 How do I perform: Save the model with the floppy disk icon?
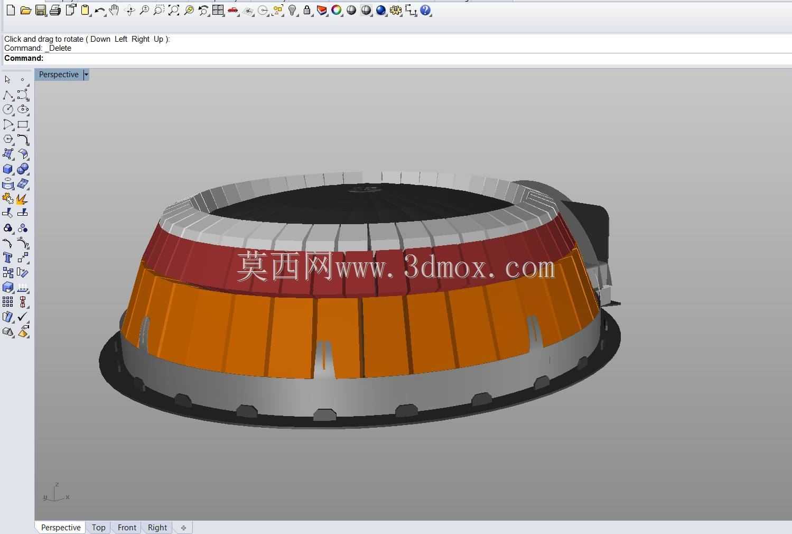point(40,10)
